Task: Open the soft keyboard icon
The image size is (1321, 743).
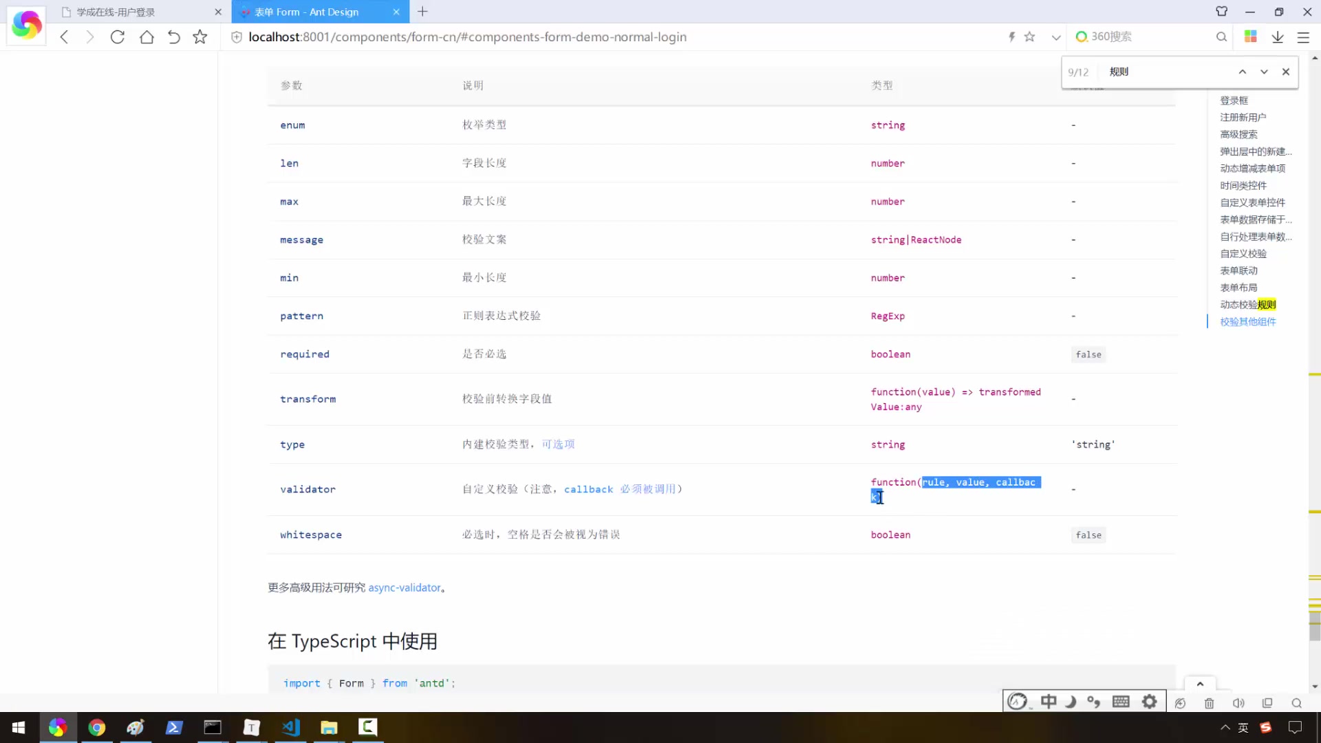Action: click(x=1121, y=702)
